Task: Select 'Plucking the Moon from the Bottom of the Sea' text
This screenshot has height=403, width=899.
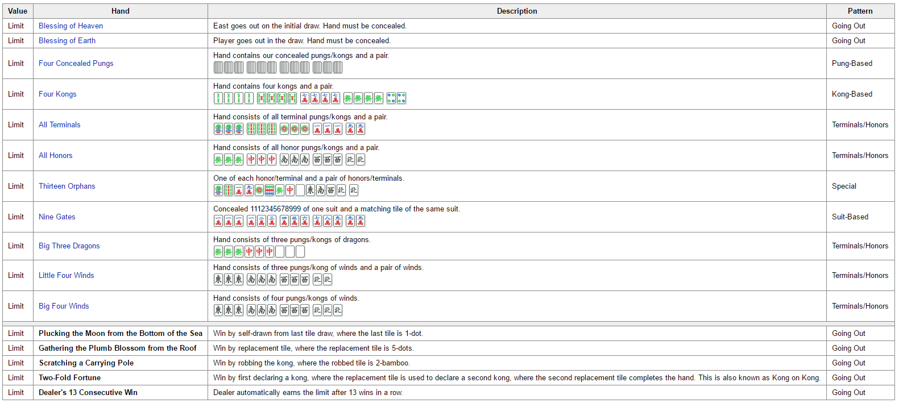Action: pos(121,333)
